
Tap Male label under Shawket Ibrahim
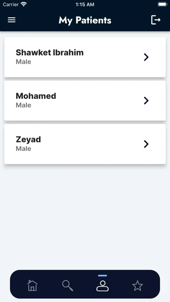click(23, 62)
